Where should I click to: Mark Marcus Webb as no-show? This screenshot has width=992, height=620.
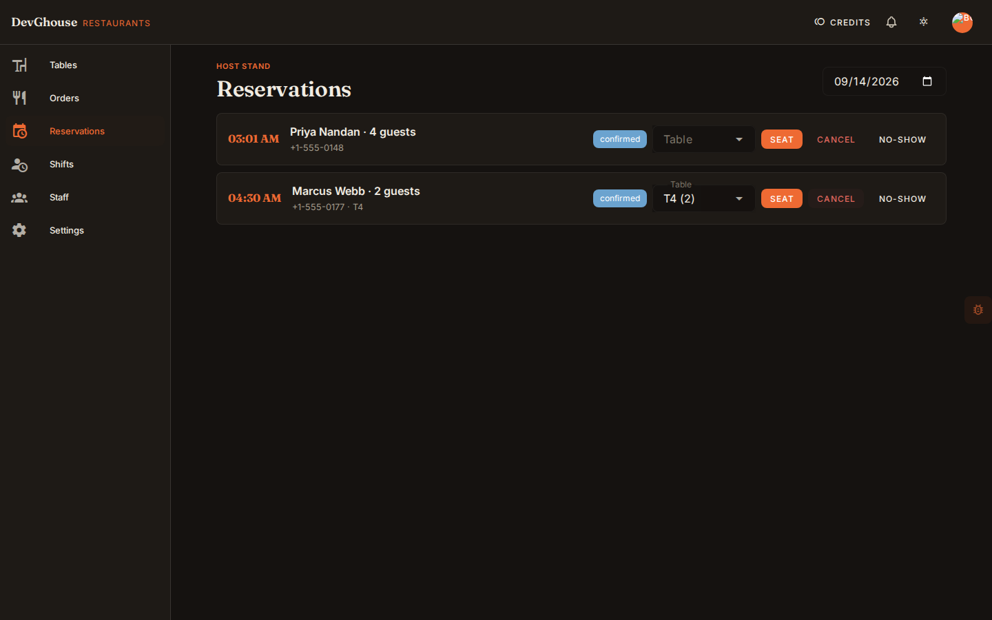click(x=902, y=198)
